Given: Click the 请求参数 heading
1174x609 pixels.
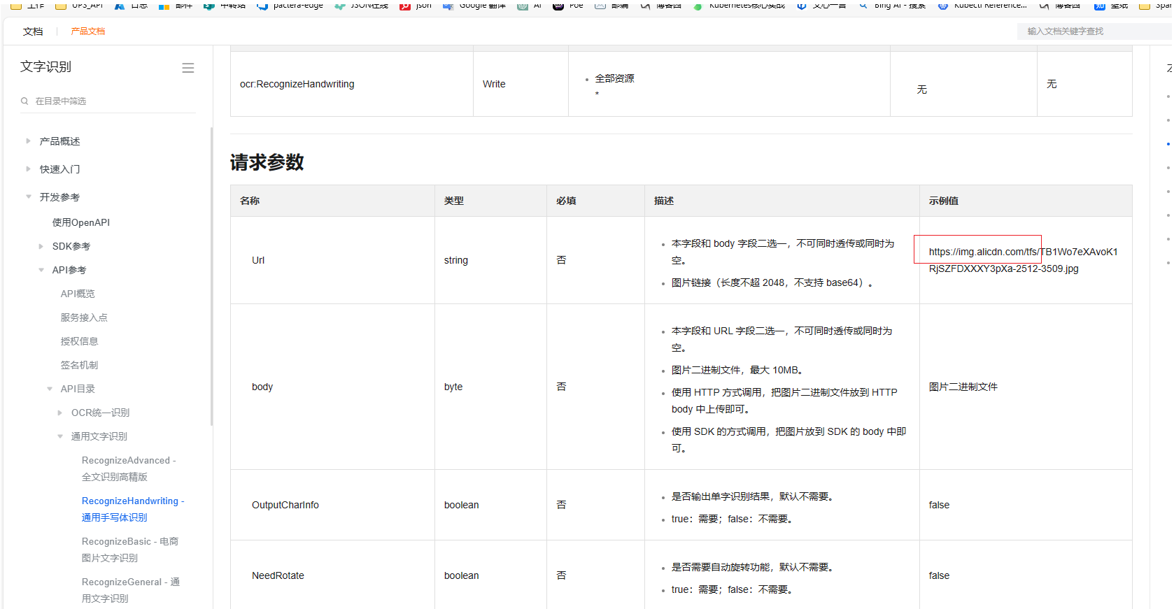Looking at the screenshot, I should pyautogui.click(x=267, y=162).
